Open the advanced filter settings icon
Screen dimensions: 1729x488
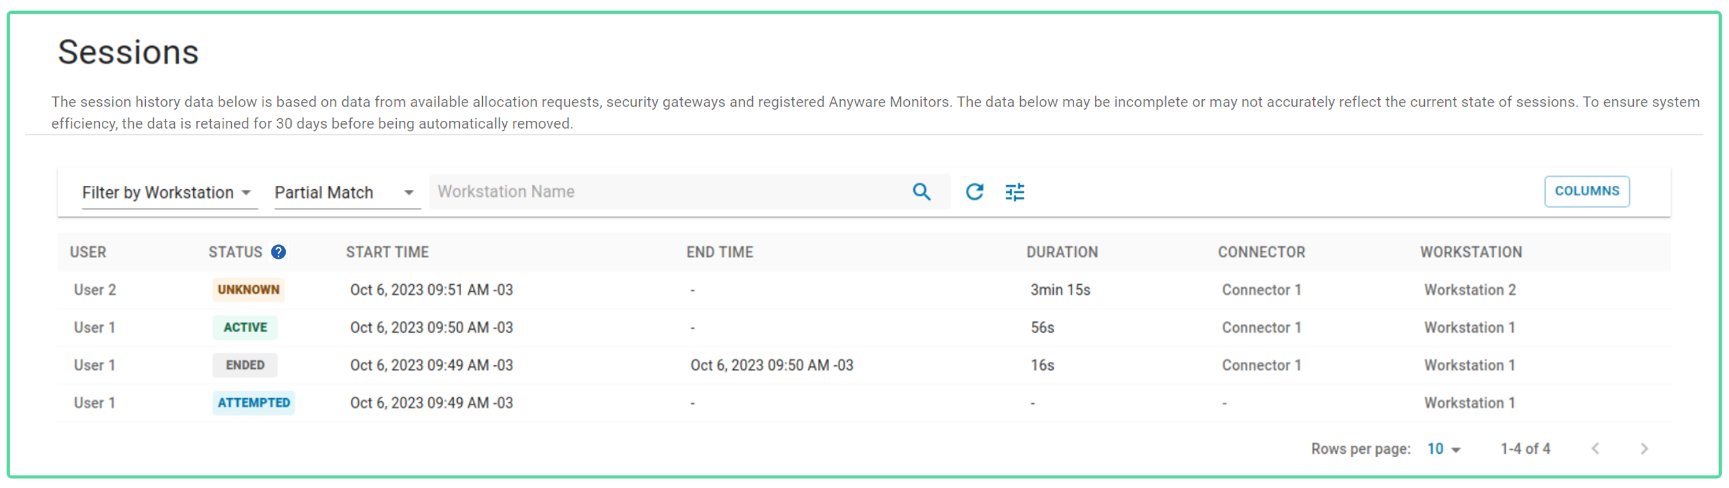[1015, 192]
